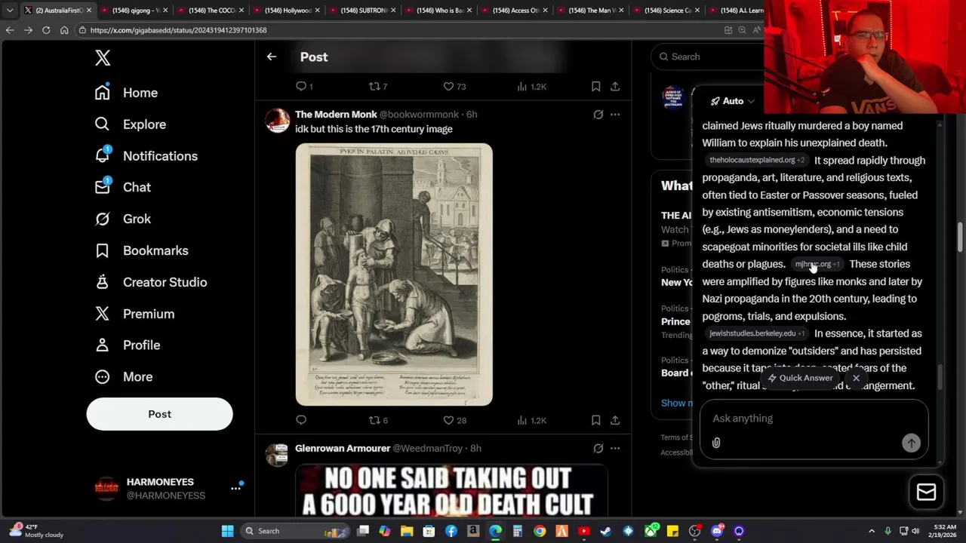Repost the reply with 7 reposts
This screenshot has width=966, height=543.
pyautogui.click(x=378, y=87)
